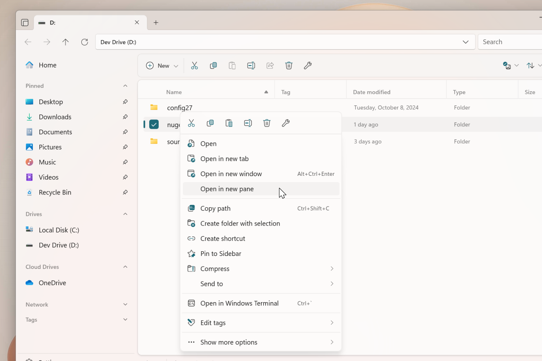Image resolution: width=542 pixels, height=361 pixels.
Task: Click the Paste icon in main toolbar
Action: click(232, 66)
